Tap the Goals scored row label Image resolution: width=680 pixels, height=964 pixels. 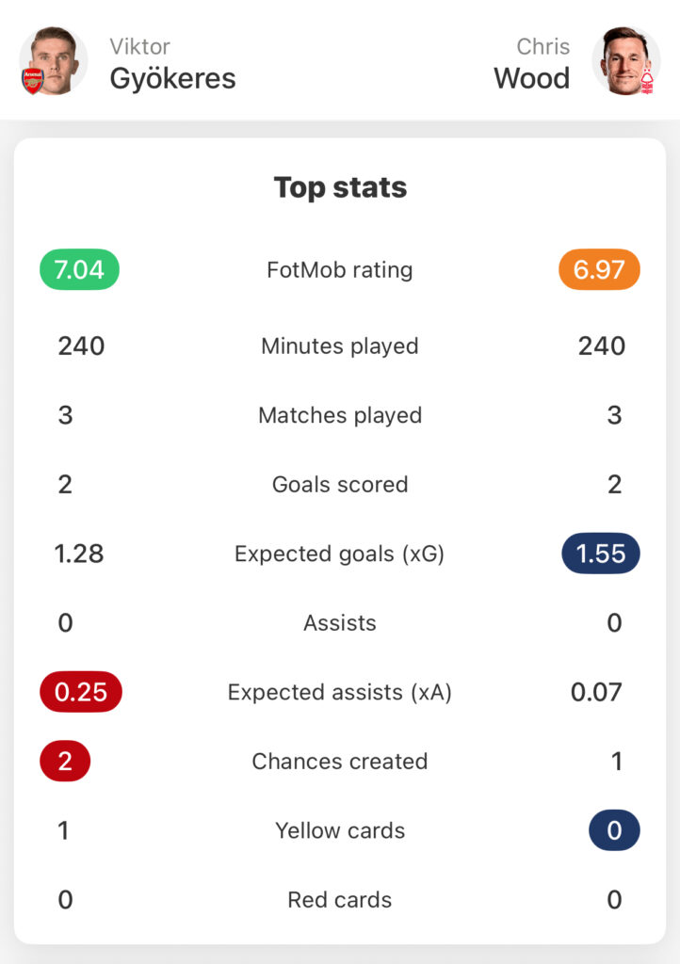340,485
